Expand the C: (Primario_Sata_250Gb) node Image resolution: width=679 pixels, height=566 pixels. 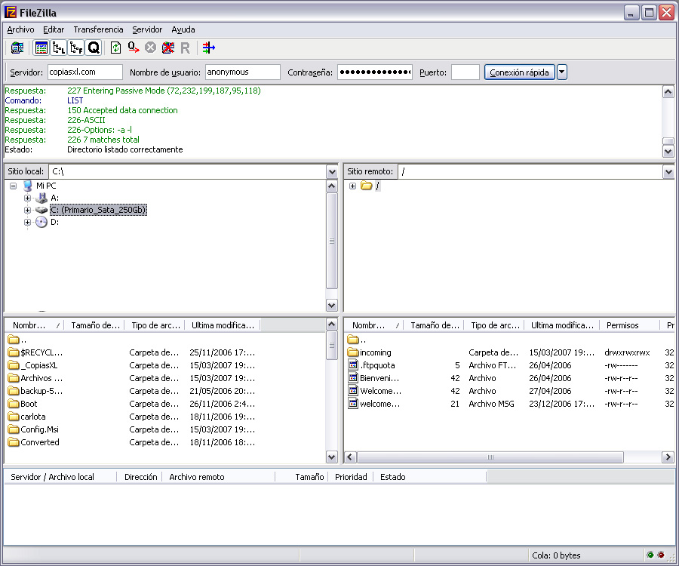[x=27, y=210]
